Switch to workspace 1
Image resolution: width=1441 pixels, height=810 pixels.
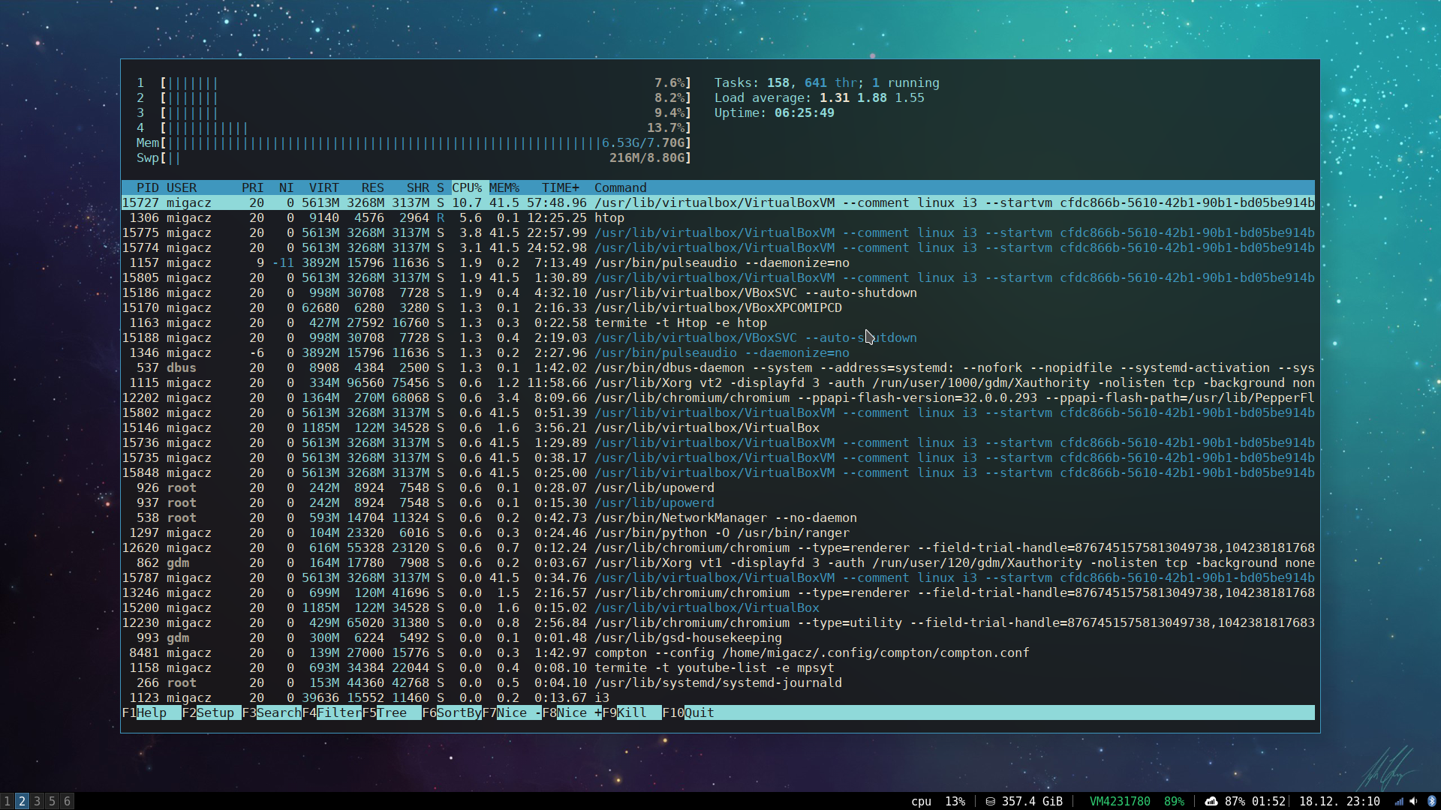7,801
